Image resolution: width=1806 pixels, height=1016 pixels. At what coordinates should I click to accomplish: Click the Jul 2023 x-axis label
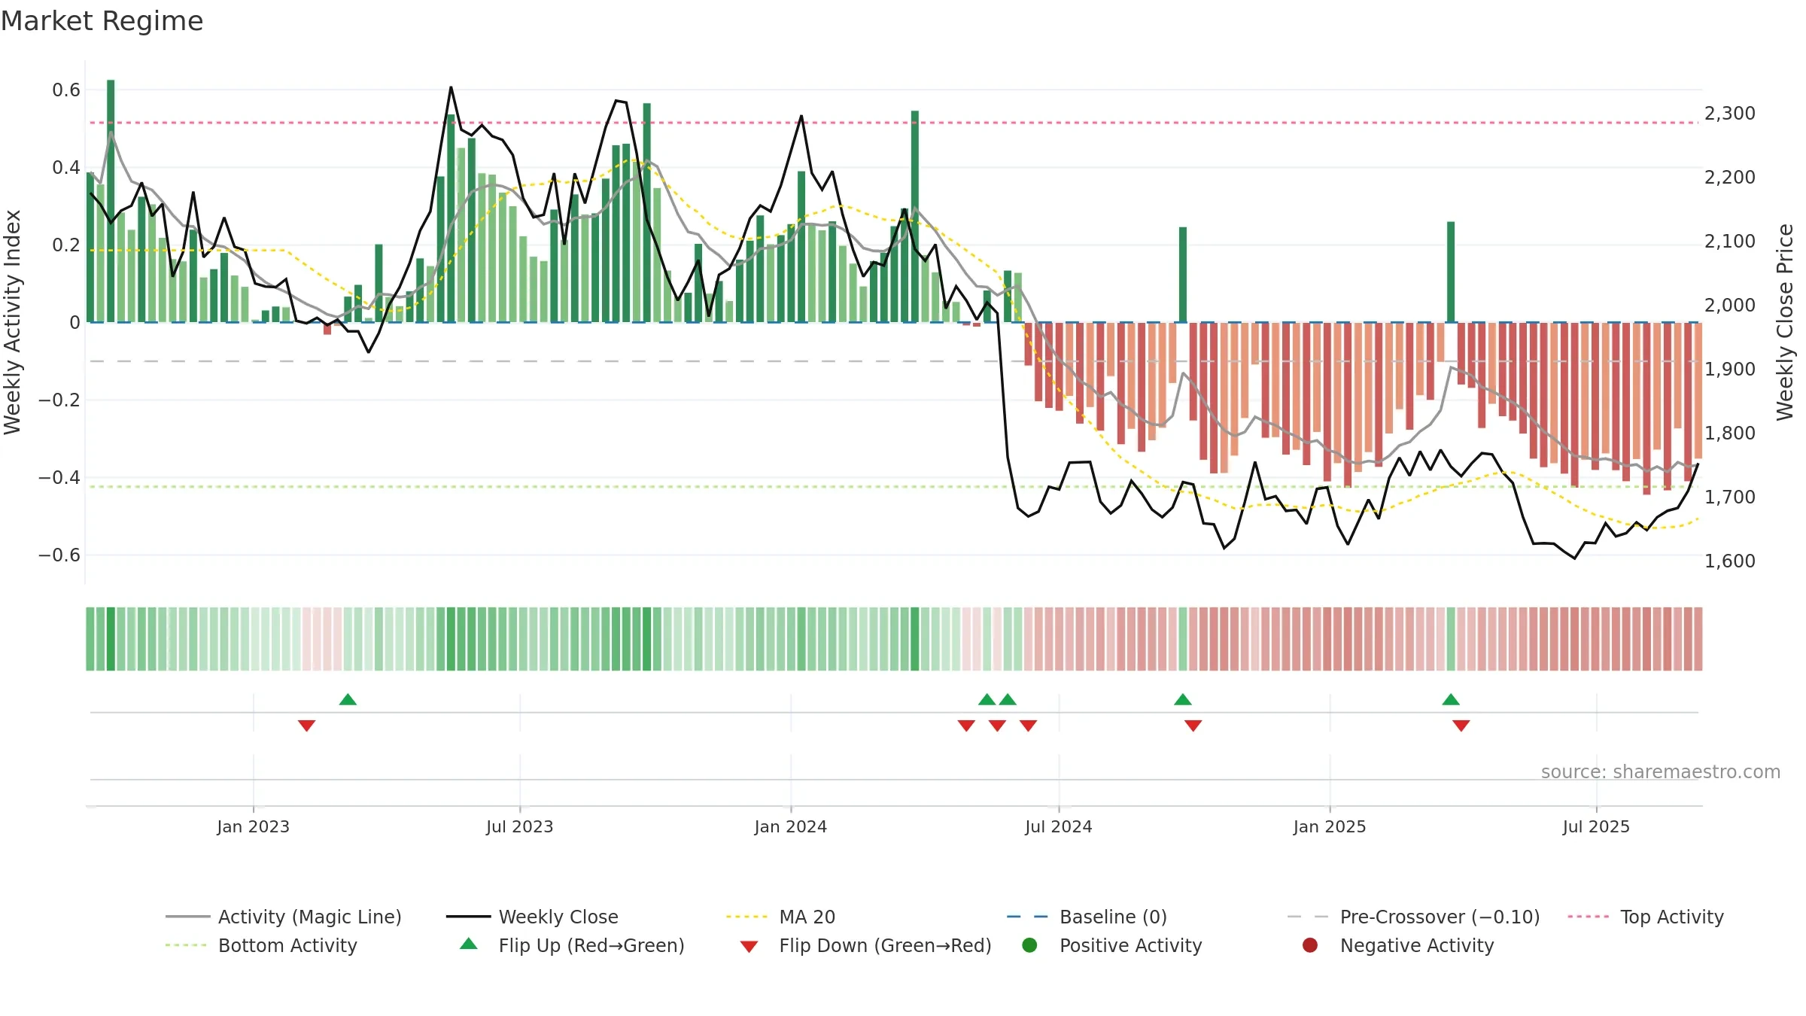520,827
